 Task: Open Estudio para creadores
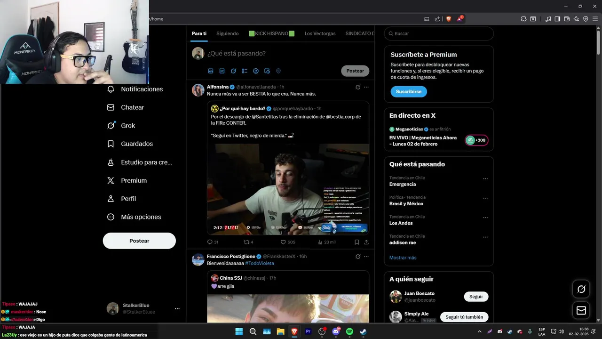[x=140, y=162]
